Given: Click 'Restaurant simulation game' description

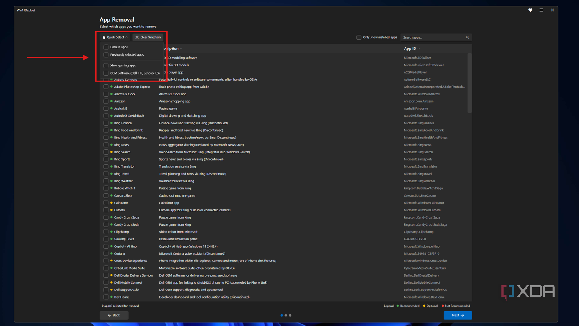Looking at the screenshot, I should click(178, 239).
